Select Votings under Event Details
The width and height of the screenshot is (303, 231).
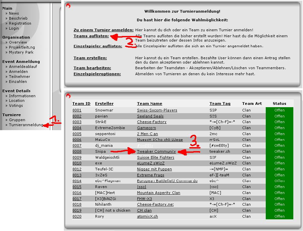[x=16, y=106]
